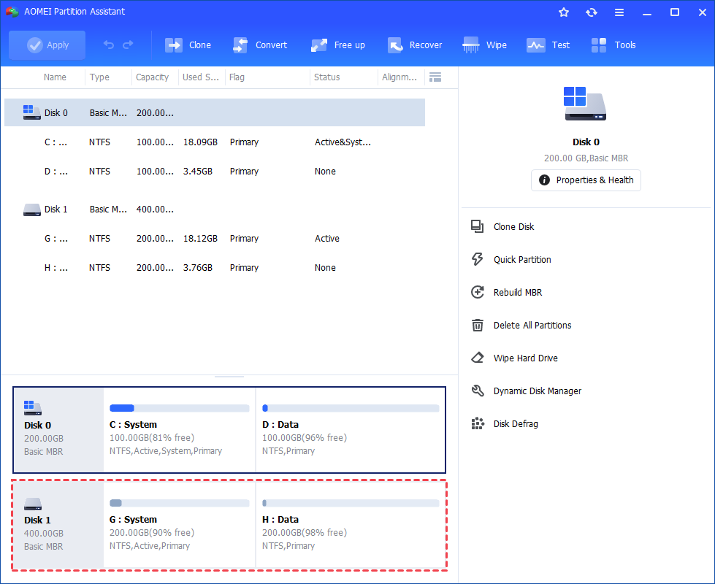The width and height of the screenshot is (715, 584).
Task: Open the hamburger menu in title bar
Action: click(619, 12)
